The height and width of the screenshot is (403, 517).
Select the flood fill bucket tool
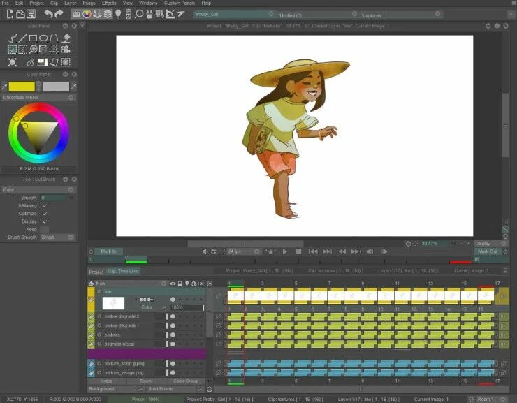(x=66, y=38)
